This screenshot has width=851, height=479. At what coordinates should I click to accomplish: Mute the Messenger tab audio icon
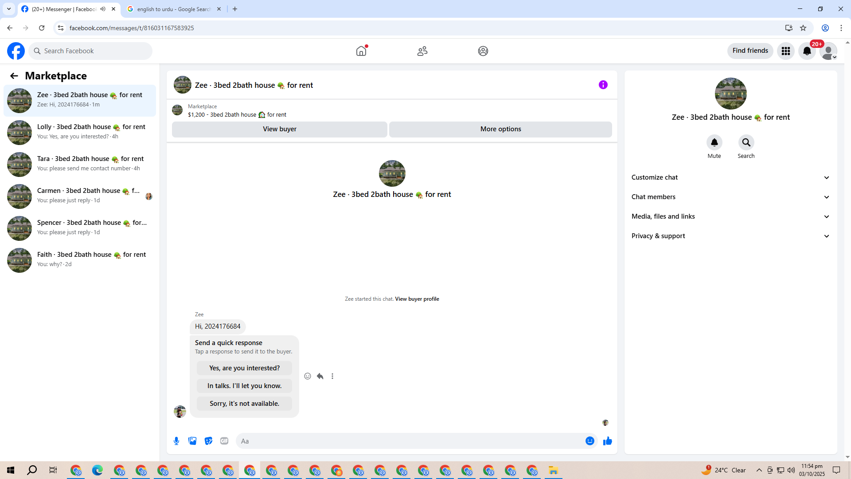(x=103, y=9)
